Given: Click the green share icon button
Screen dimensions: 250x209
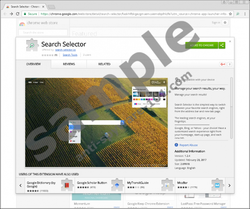Looking at the screenshot, I should tap(222, 45).
